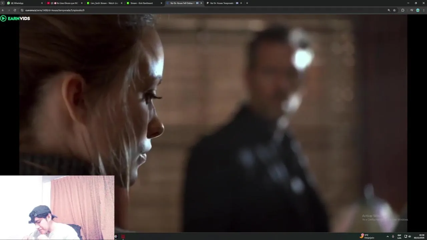Open the Chrome three-dot menu
The height and width of the screenshot is (240, 427).
click(x=424, y=10)
